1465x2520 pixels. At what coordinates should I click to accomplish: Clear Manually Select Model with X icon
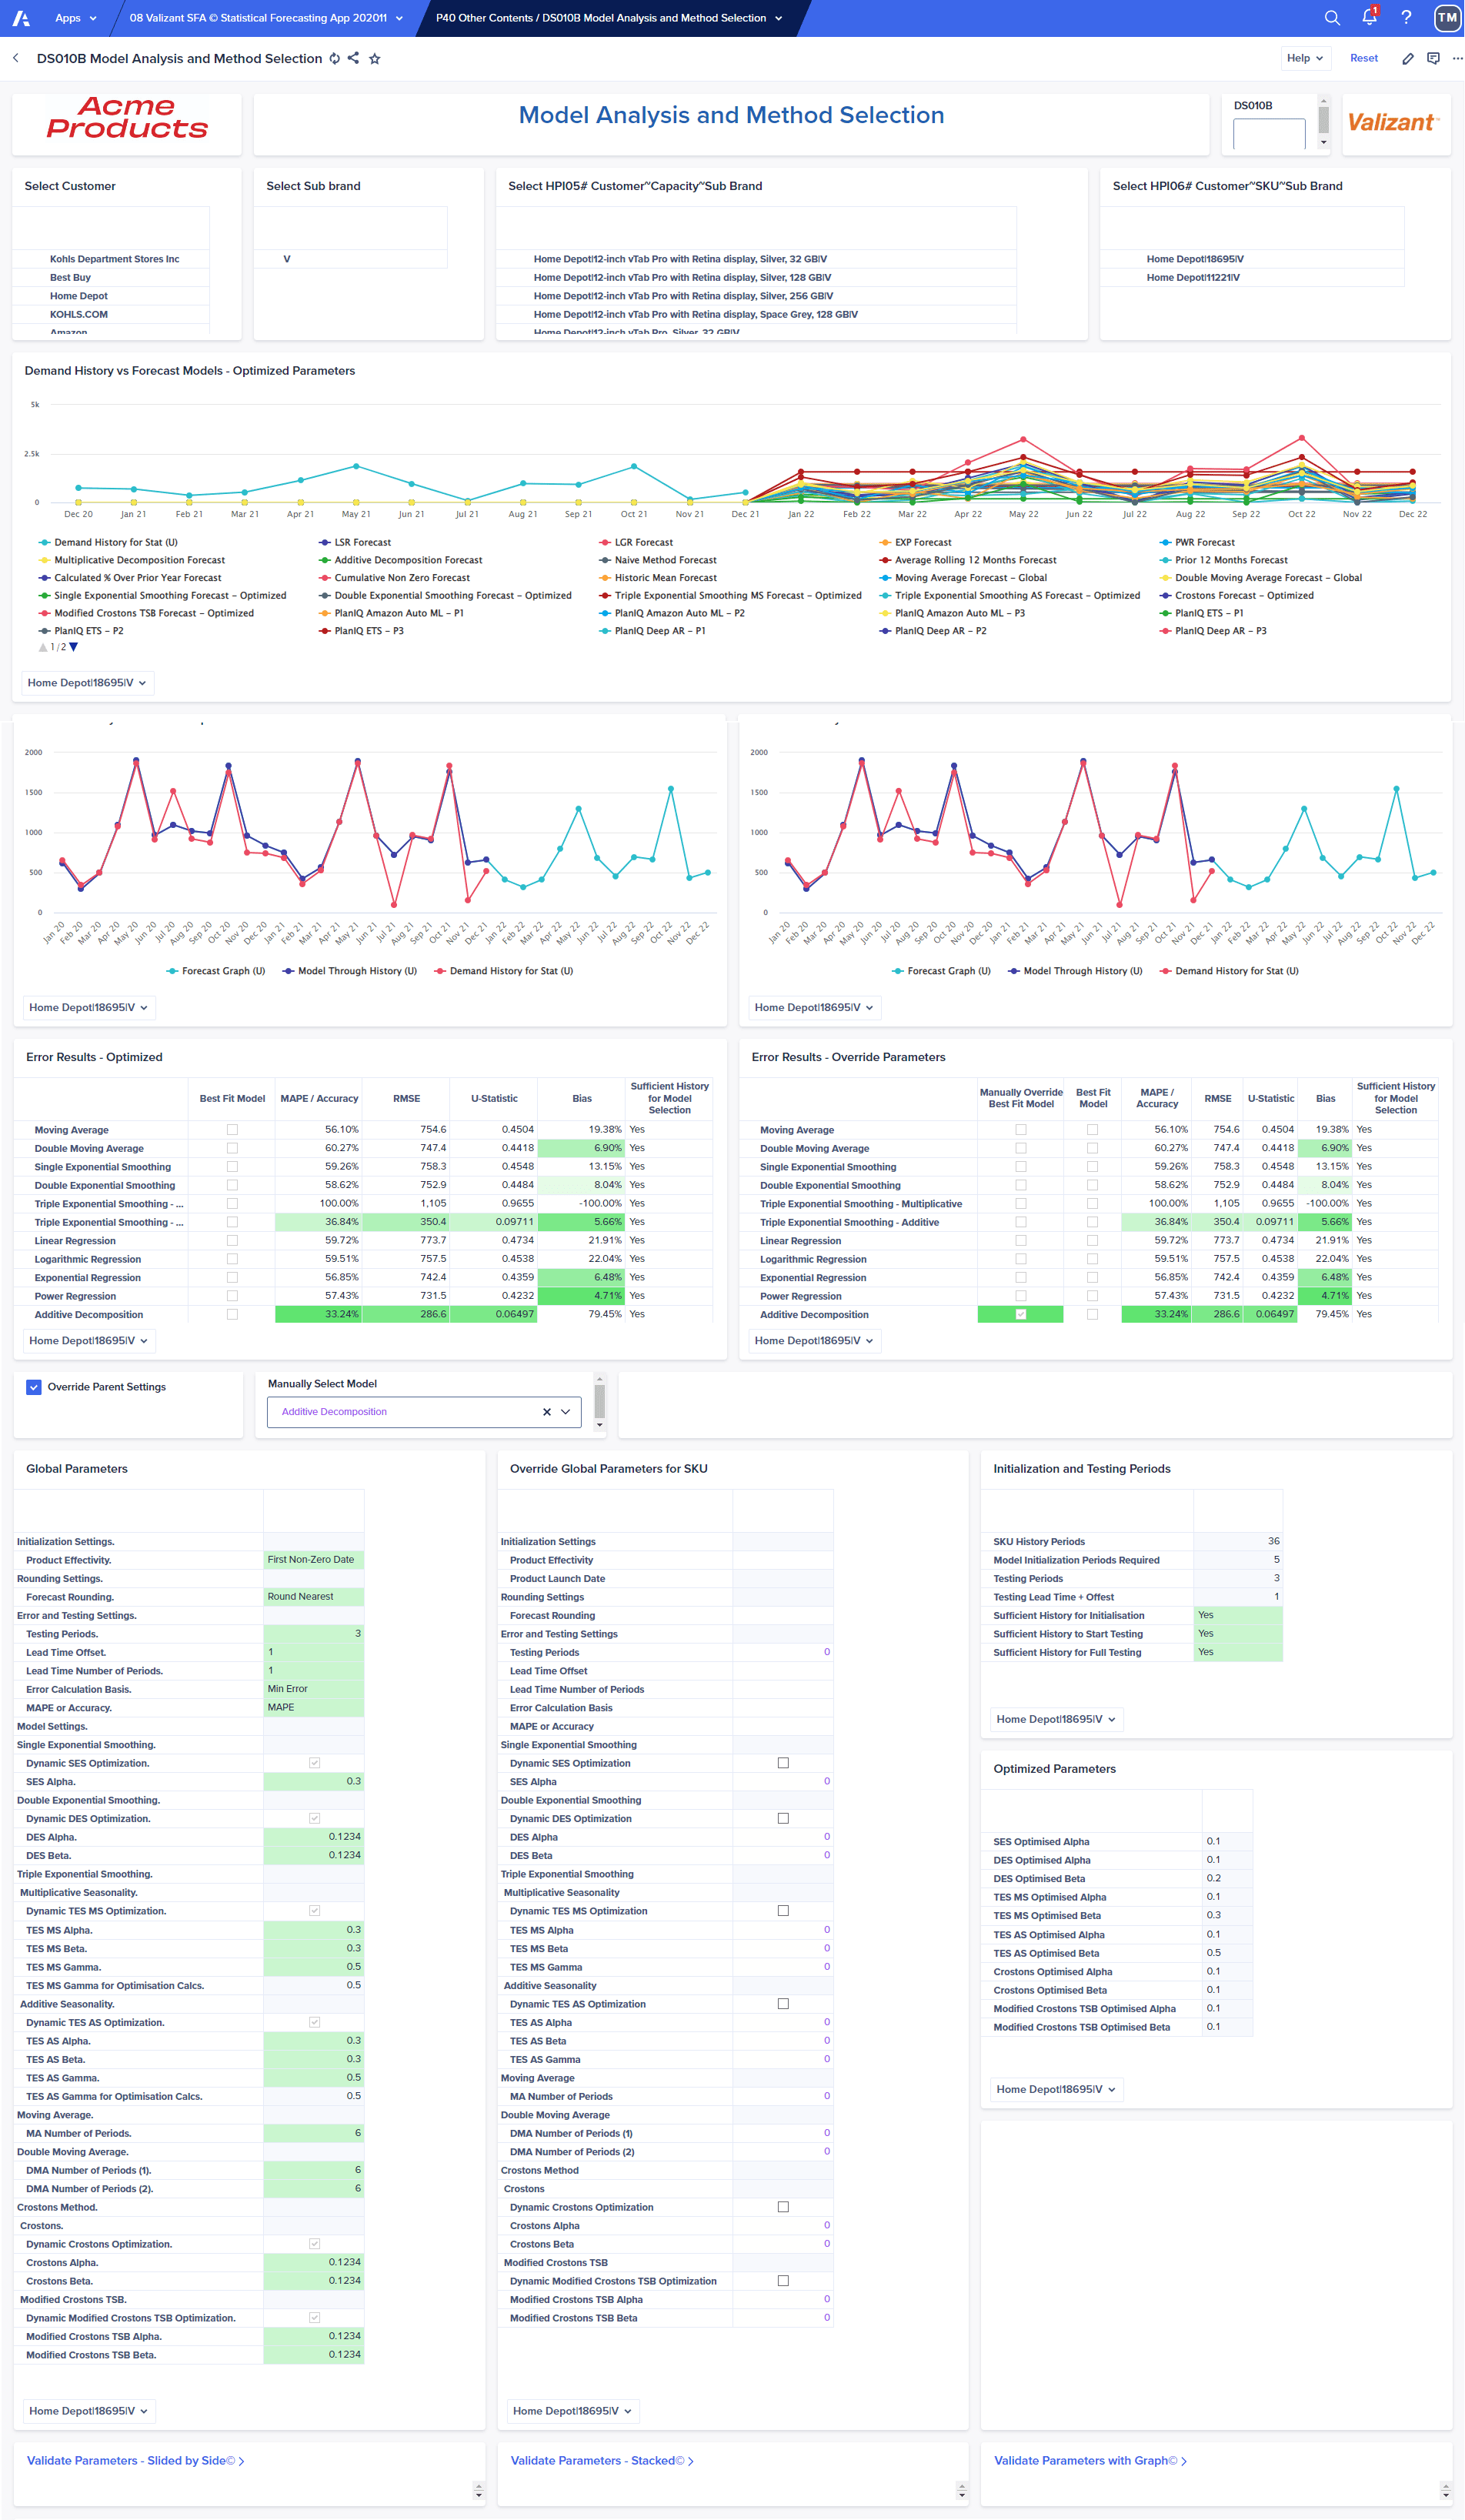point(546,1412)
